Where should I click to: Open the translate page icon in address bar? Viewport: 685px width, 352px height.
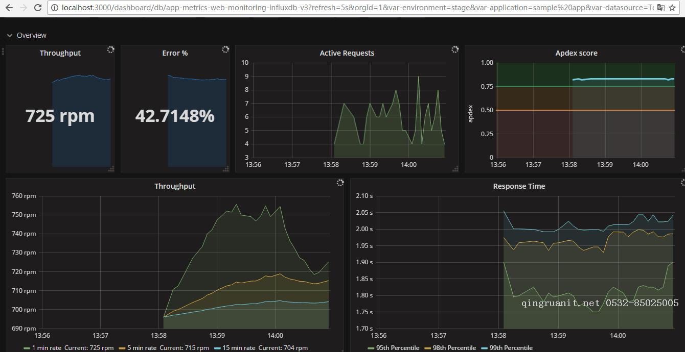(x=660, y=8)
